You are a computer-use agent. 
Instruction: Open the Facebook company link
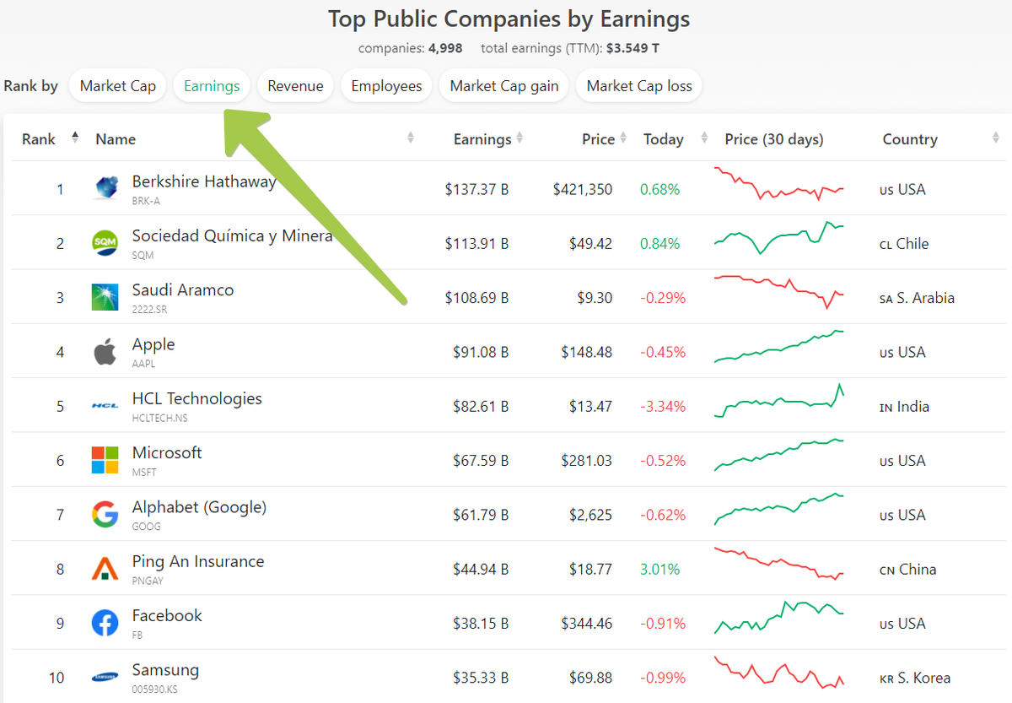pyautogui.click(x=167, y=615)
